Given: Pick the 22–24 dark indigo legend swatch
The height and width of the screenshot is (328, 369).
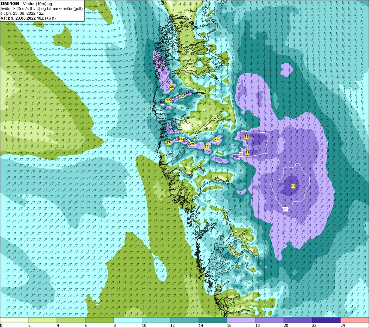Looking at the screenshot, I should 326,320.
